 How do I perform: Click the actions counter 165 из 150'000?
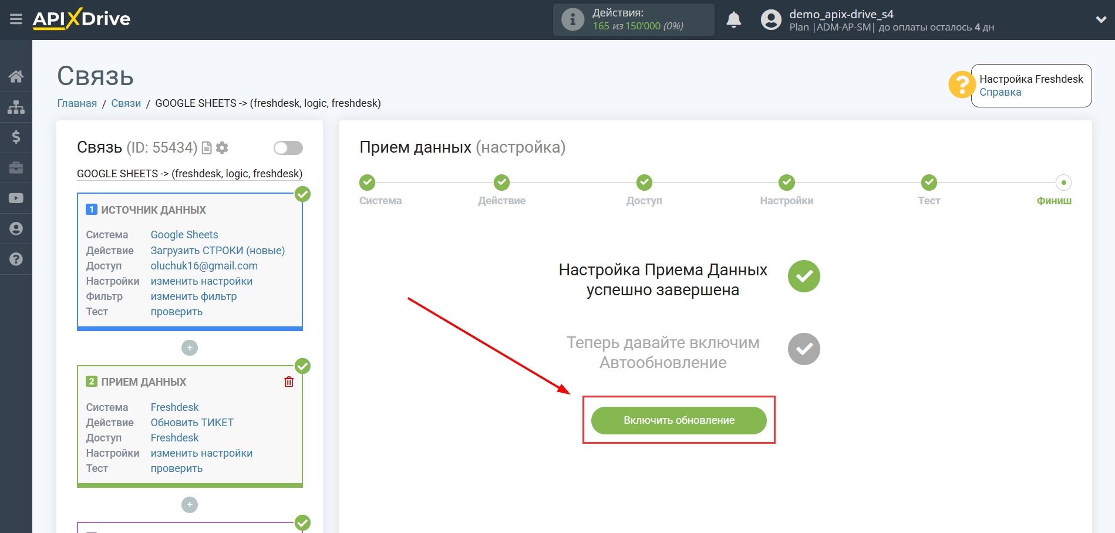point(638,26)
